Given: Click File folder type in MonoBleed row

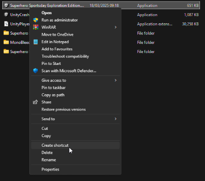Looking at the screenshot, I should [146, 43].
